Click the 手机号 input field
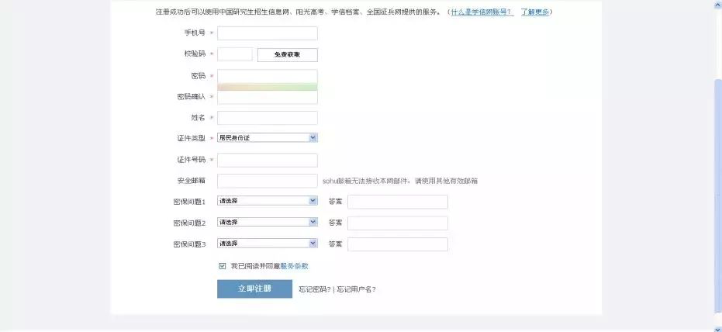The height and width of the screenshot is (332, 722). coord(267,33)
